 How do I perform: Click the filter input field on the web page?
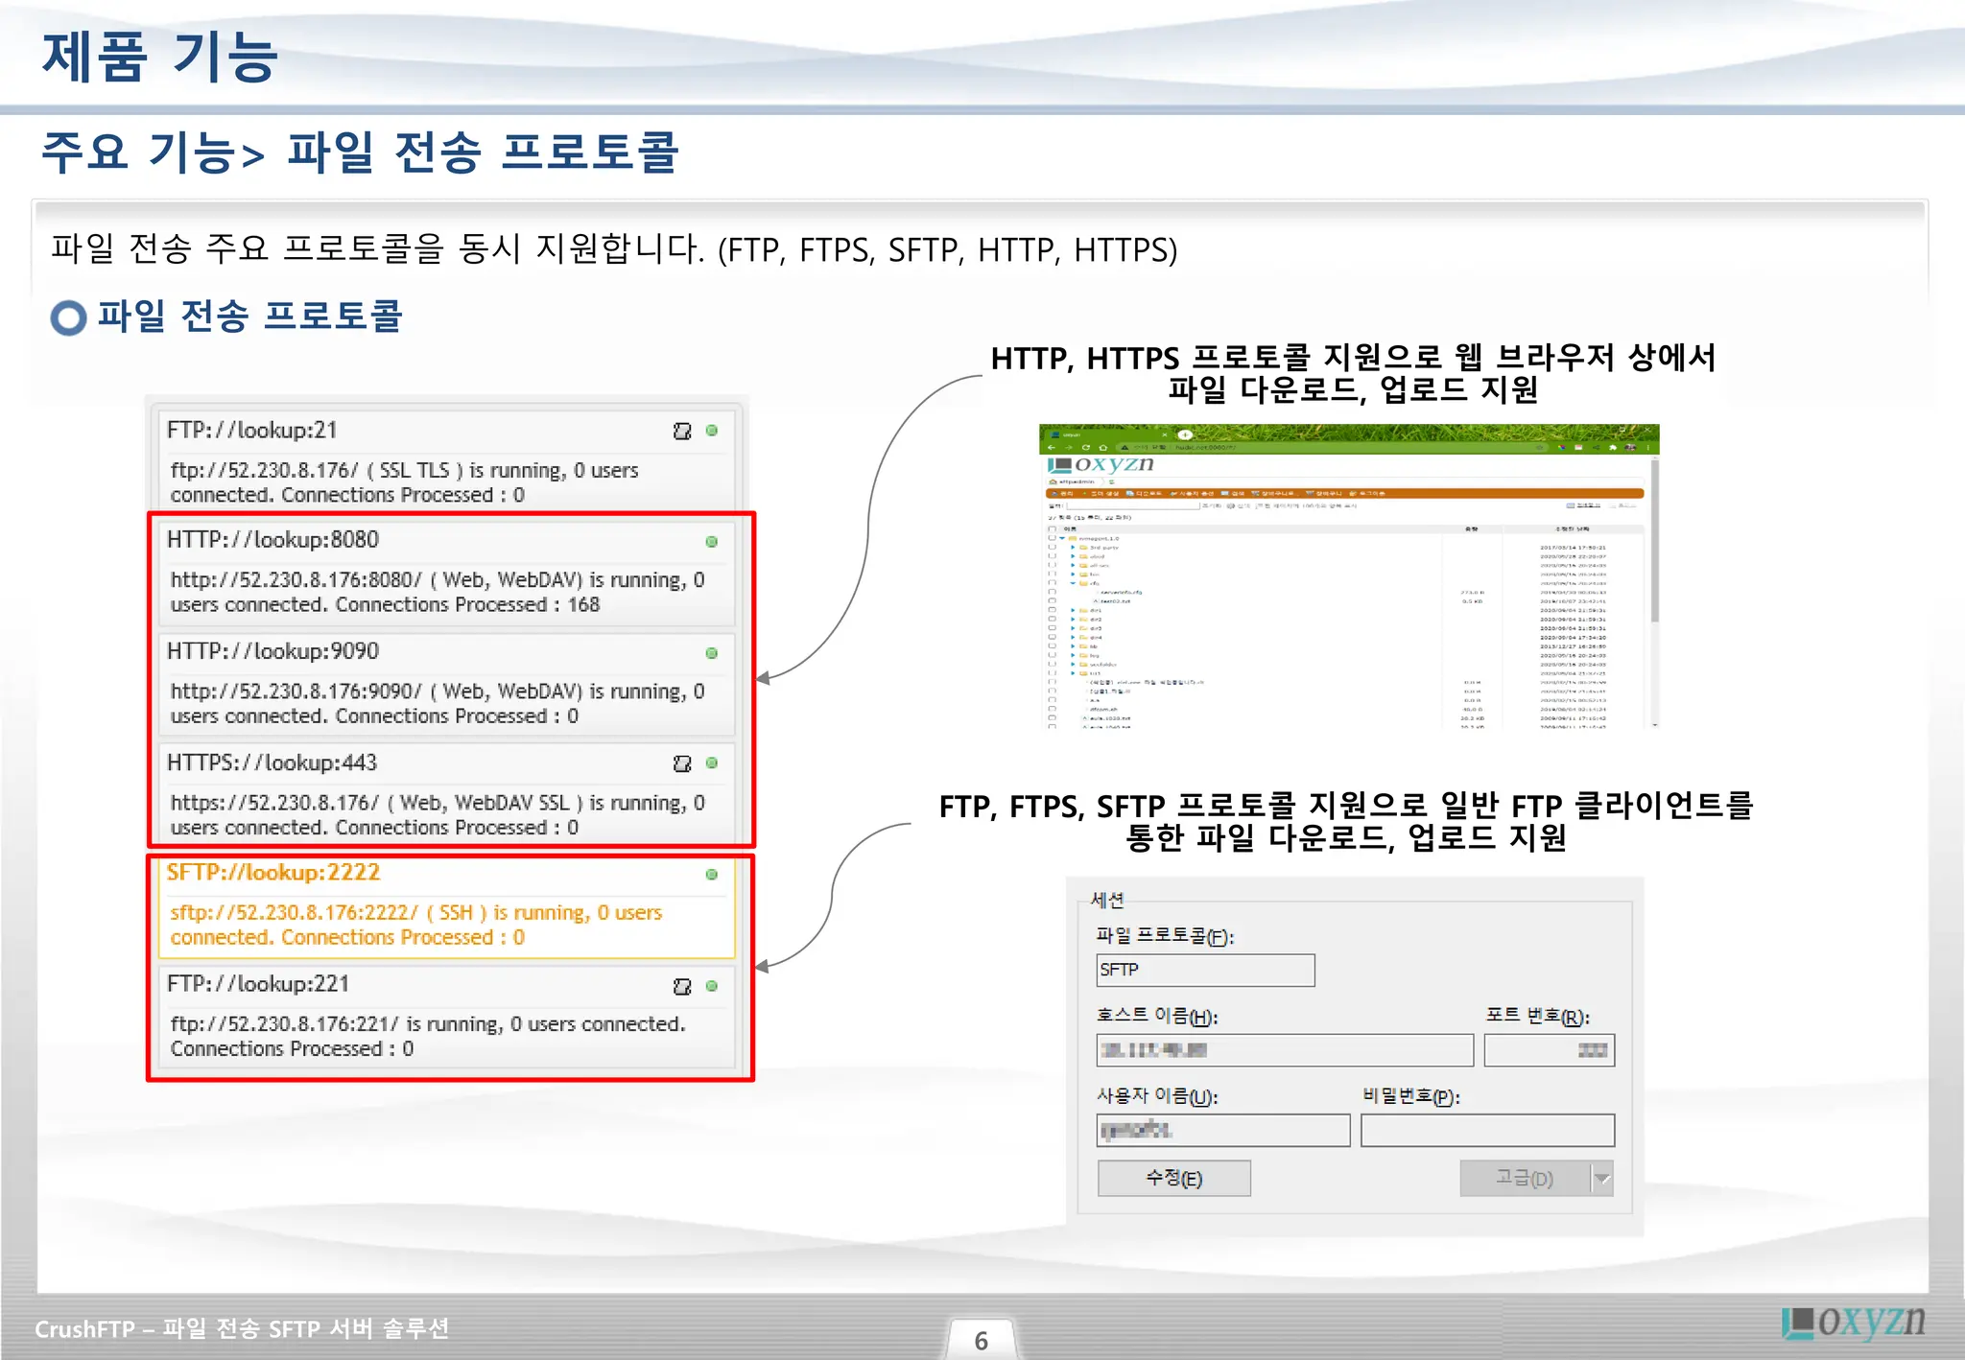click(1133, 505)
